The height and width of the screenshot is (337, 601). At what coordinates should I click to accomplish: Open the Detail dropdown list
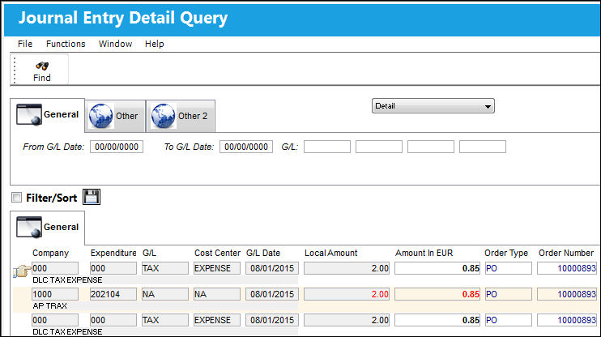coord(433,106)
